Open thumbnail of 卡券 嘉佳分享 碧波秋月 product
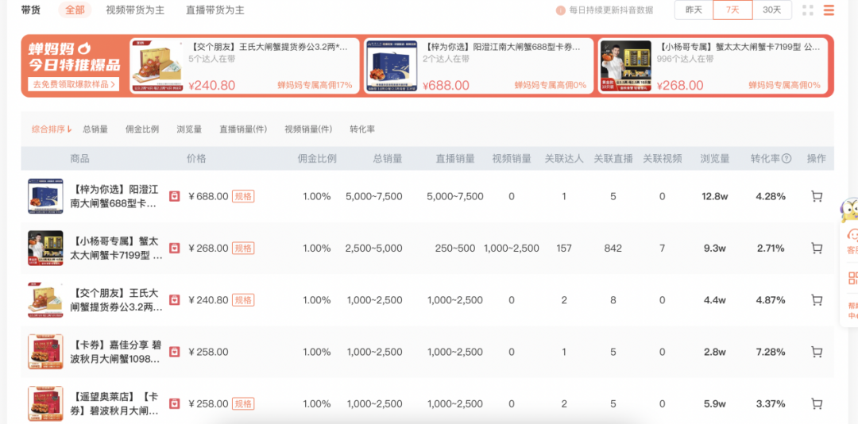The image size is (858, 424). click(x=45, y=352)
